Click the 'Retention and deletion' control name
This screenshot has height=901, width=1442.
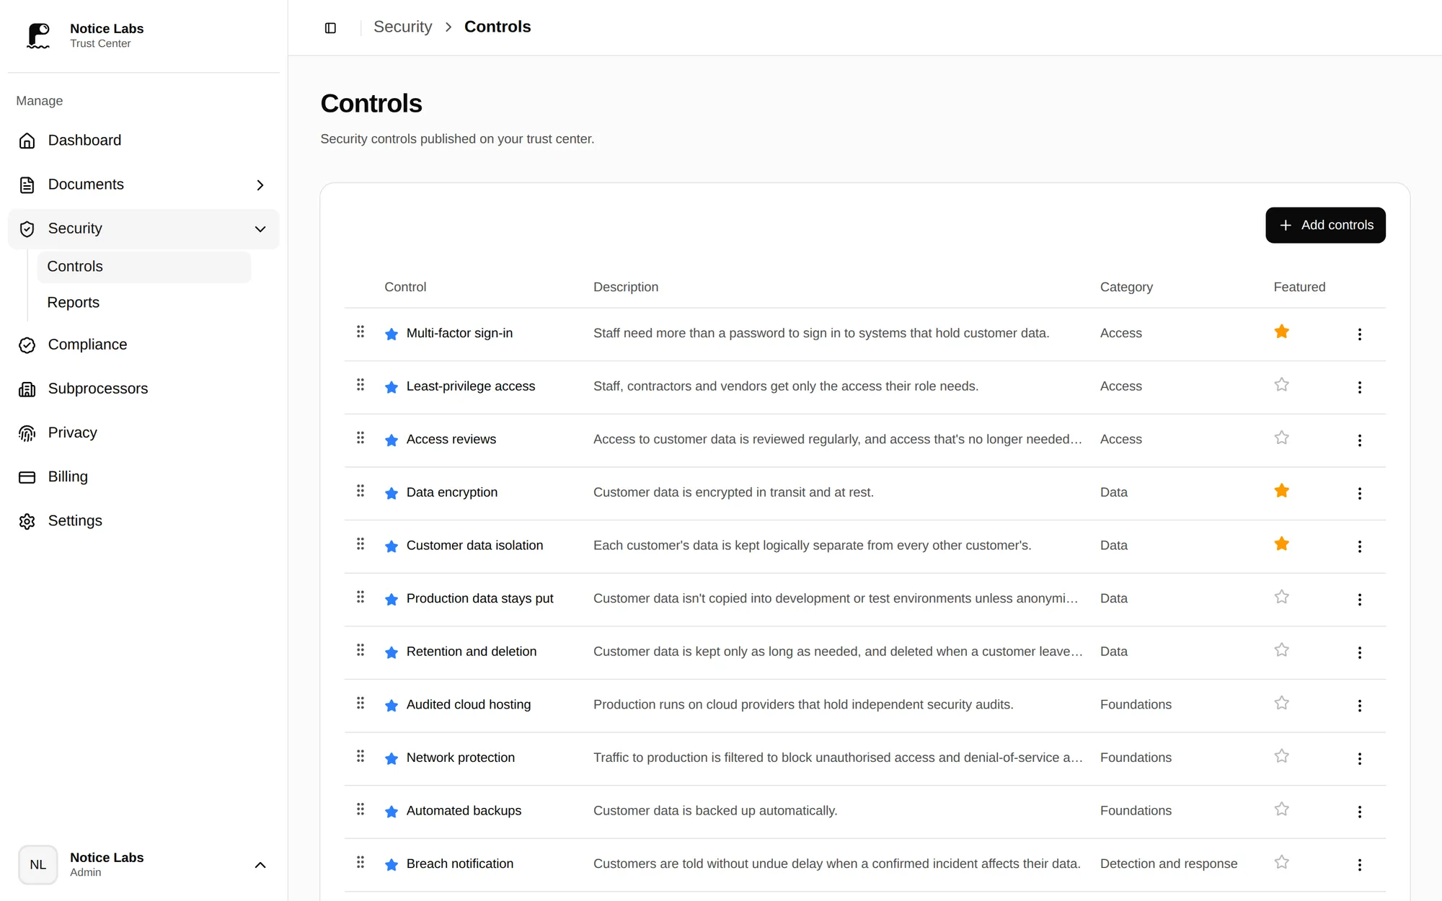pos(472,652)
